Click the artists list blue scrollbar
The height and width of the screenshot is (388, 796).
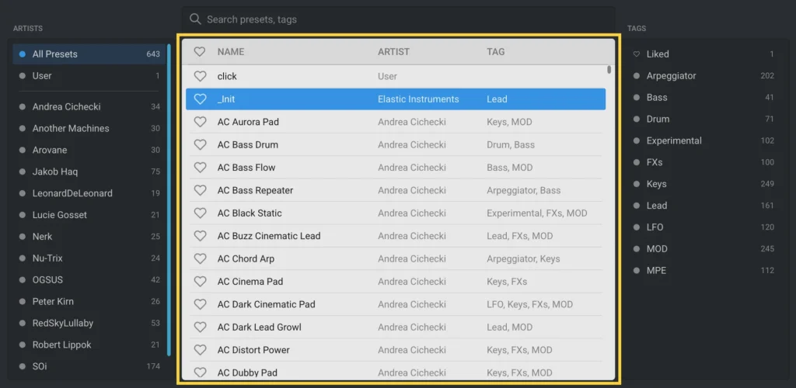click(x=169, y=200)
